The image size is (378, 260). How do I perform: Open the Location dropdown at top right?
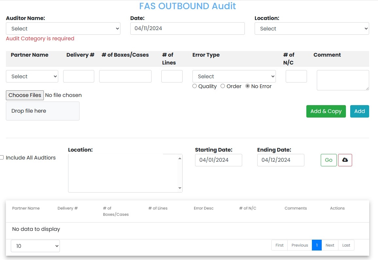pos(311,28)
